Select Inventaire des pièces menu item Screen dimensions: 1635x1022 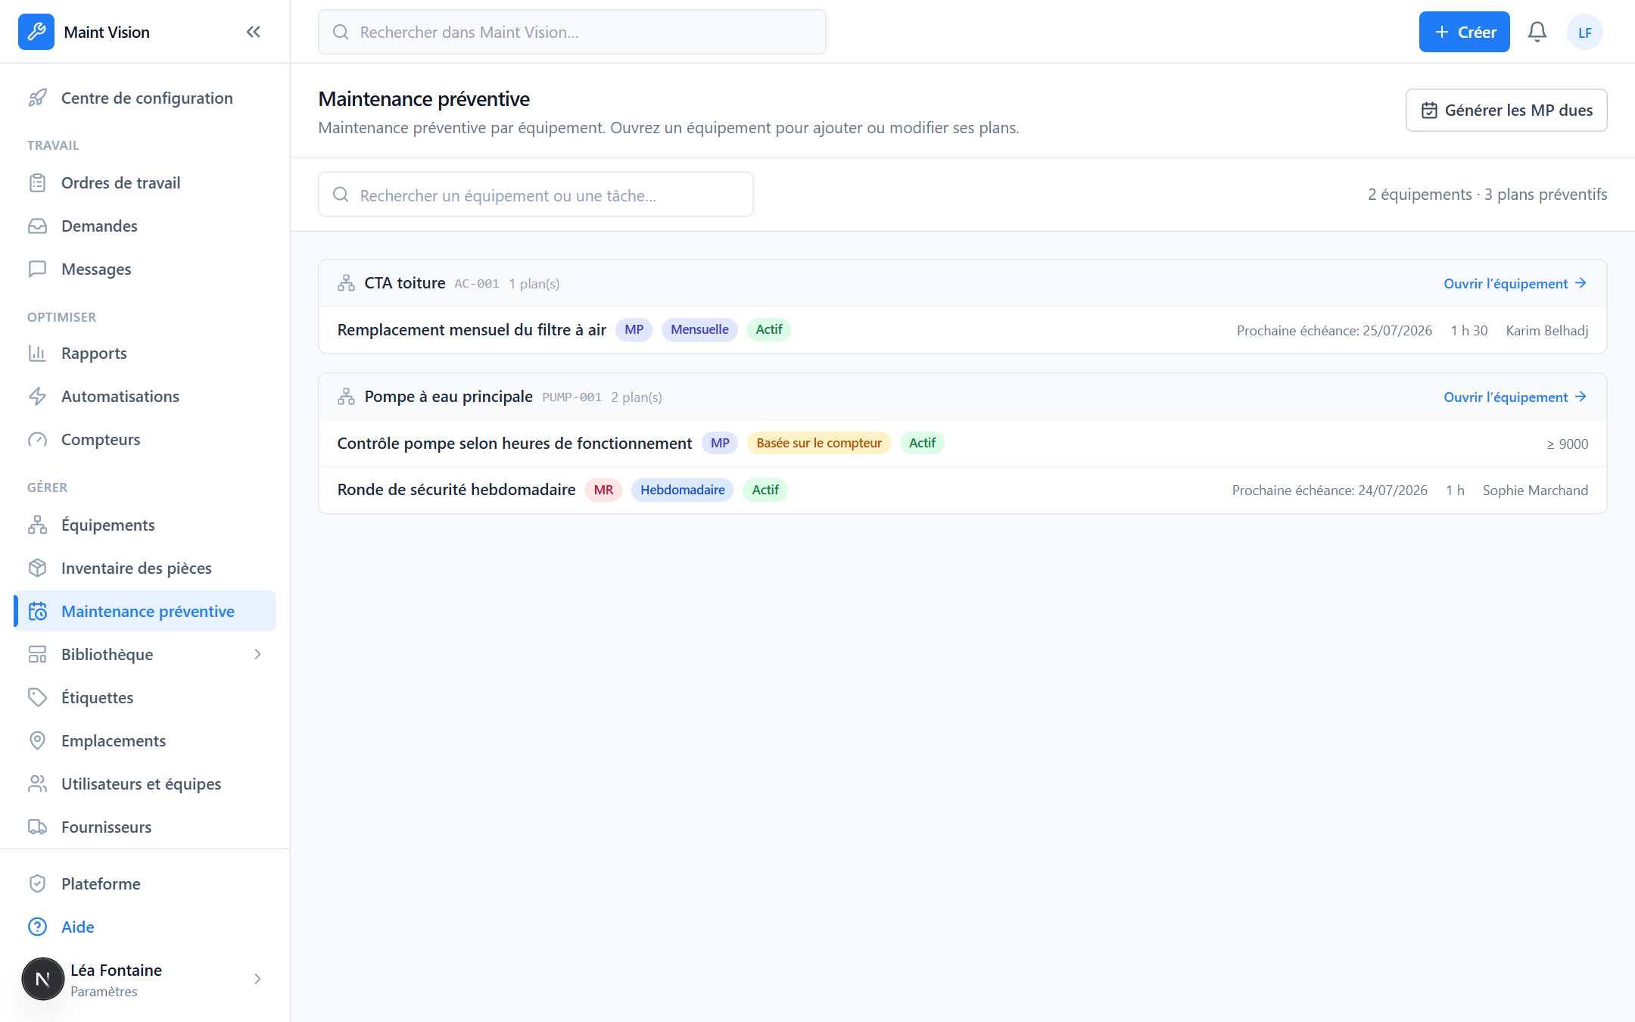point(145,569)
